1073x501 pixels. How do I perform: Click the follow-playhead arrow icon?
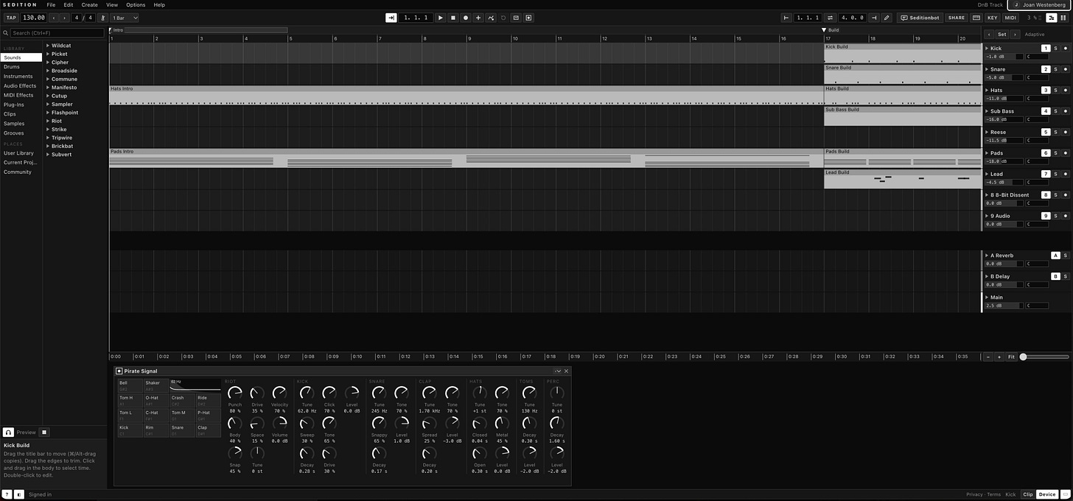coord(391,18)
